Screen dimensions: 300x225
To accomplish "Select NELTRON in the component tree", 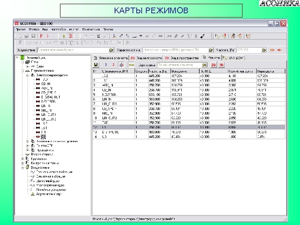I will [x=48, y=101].
